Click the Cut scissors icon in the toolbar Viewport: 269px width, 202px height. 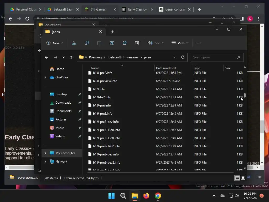point(74,43)
